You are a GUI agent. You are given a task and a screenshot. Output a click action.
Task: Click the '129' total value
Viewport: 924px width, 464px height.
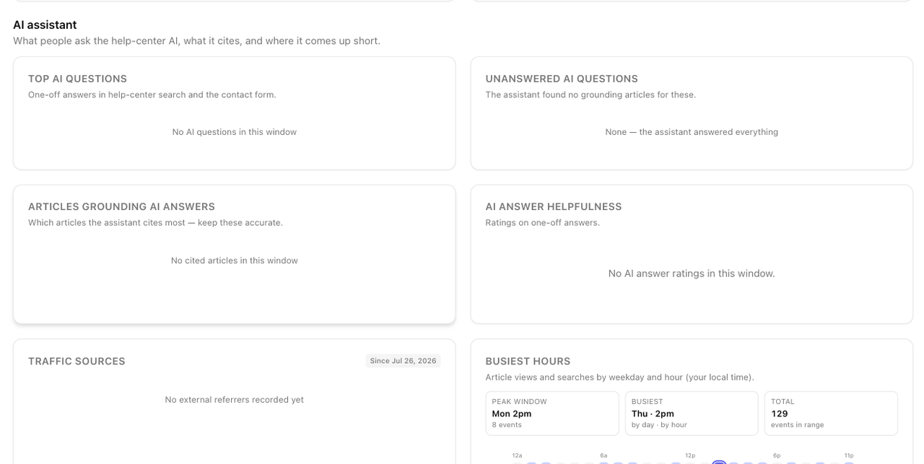click(x=780, y=413)
